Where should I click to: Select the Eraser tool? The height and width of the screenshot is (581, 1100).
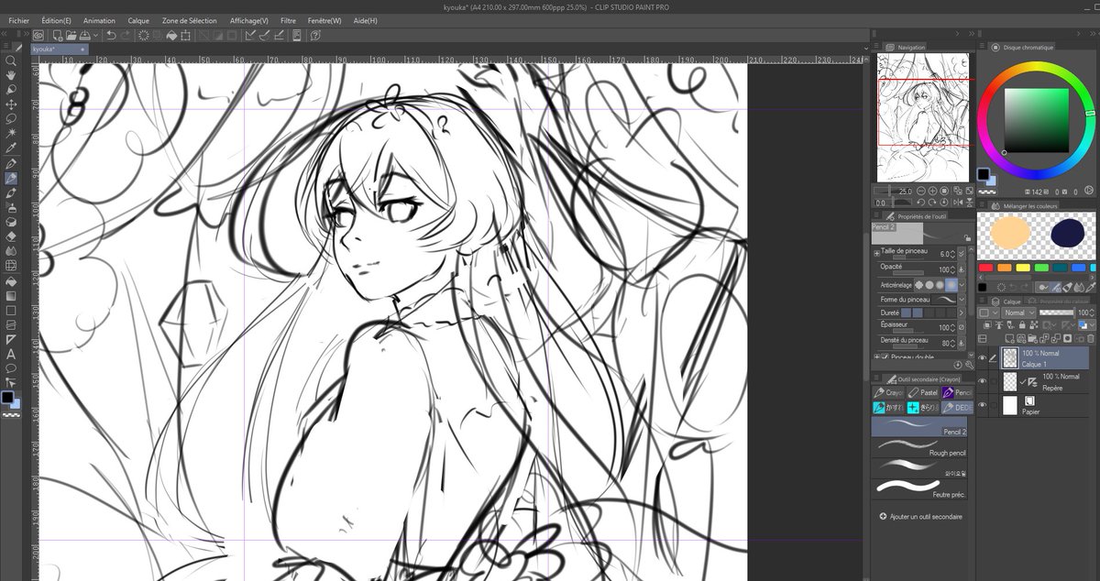[x=11, y=236]
